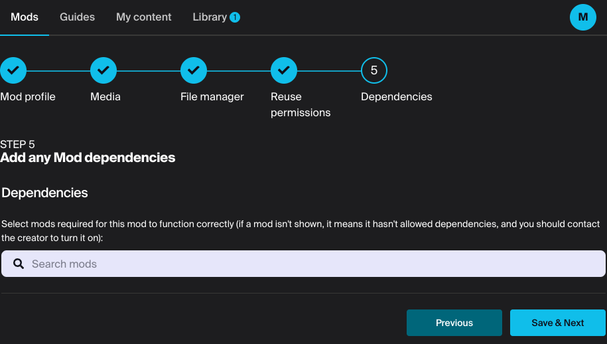The height and width of the screenshot is (344, 607).
Task: Click the Library notification badge
Action: click(x=235, y=17)
